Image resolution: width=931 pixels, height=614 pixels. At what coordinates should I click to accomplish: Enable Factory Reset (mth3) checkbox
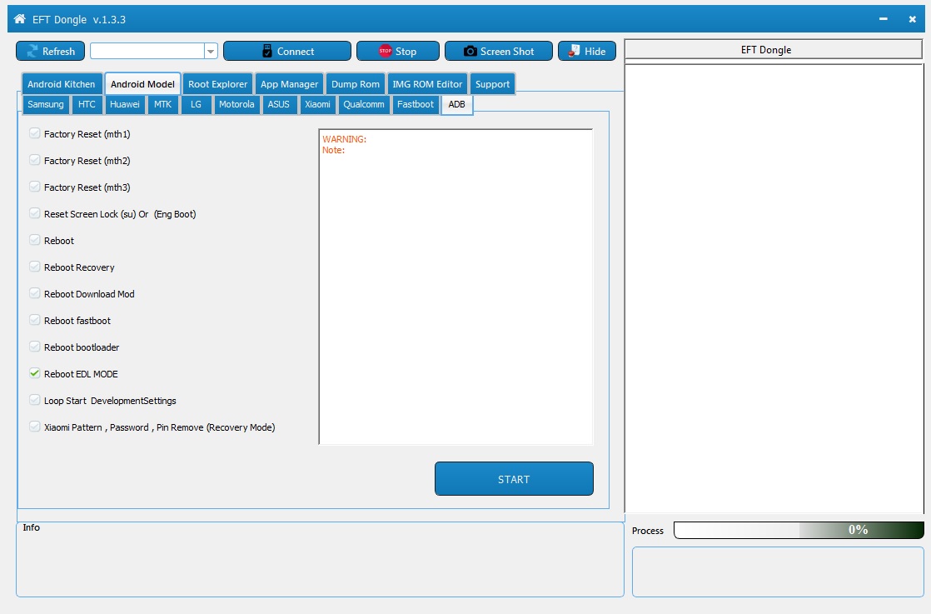point(35,187)
